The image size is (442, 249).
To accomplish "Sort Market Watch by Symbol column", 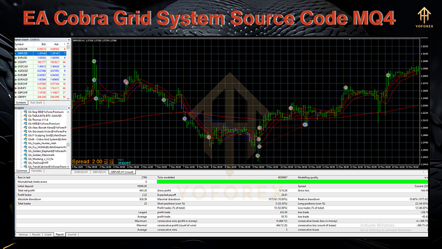I will (24, 44).
